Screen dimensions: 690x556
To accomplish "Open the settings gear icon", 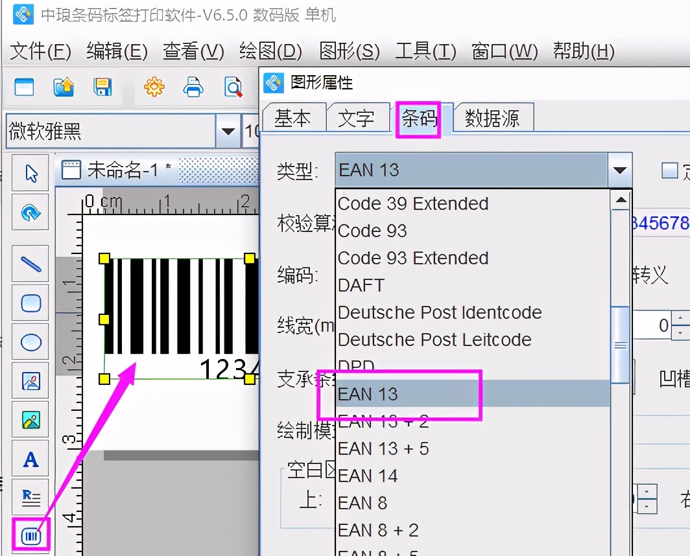I will pyautogui.click(x=154, y=86).
